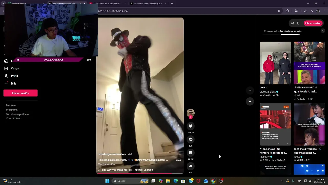Show hidden tray icons chevron
This screenshot has height=185, width=328.
tap(282, 181)
